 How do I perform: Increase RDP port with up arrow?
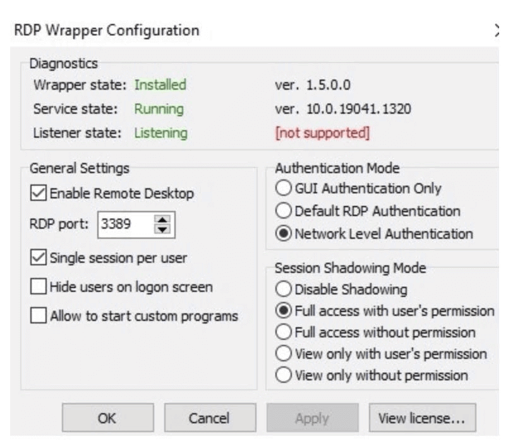(x=162, y=220)
